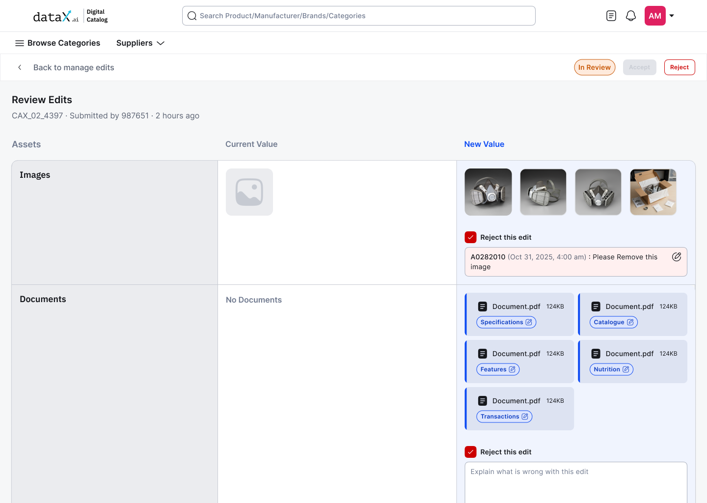Focus the product search input field
Screen dimensions: 707x503
(x=359, y=16)
